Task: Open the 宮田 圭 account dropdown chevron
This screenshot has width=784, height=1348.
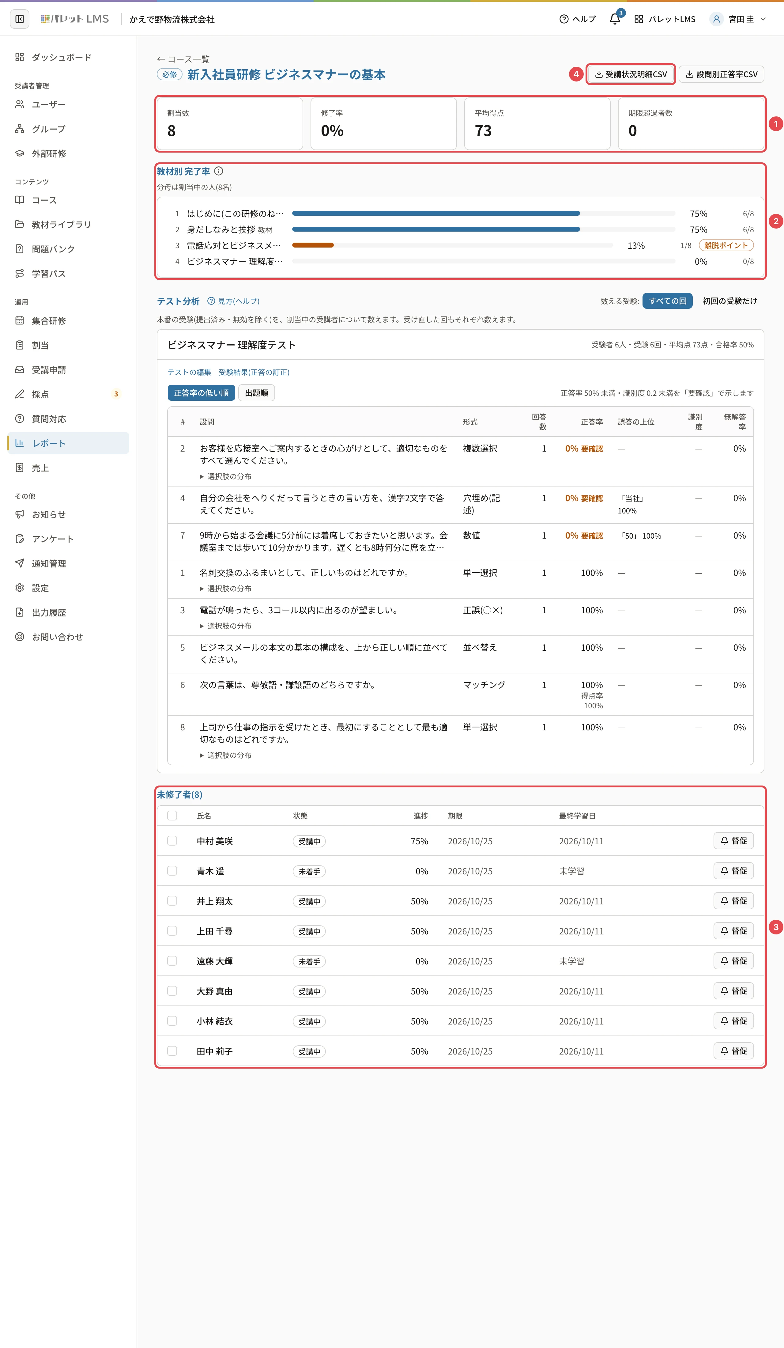Action: point(763,19)
